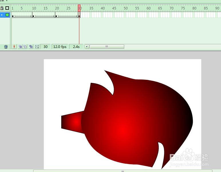Click the red playhead at frame 30
Image resolution: width=221 pixels, height=172 pixels.
pos(79,8)
